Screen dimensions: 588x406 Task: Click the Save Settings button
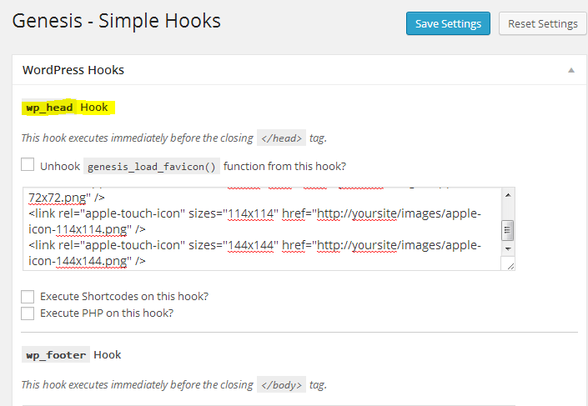coord(448,23)
